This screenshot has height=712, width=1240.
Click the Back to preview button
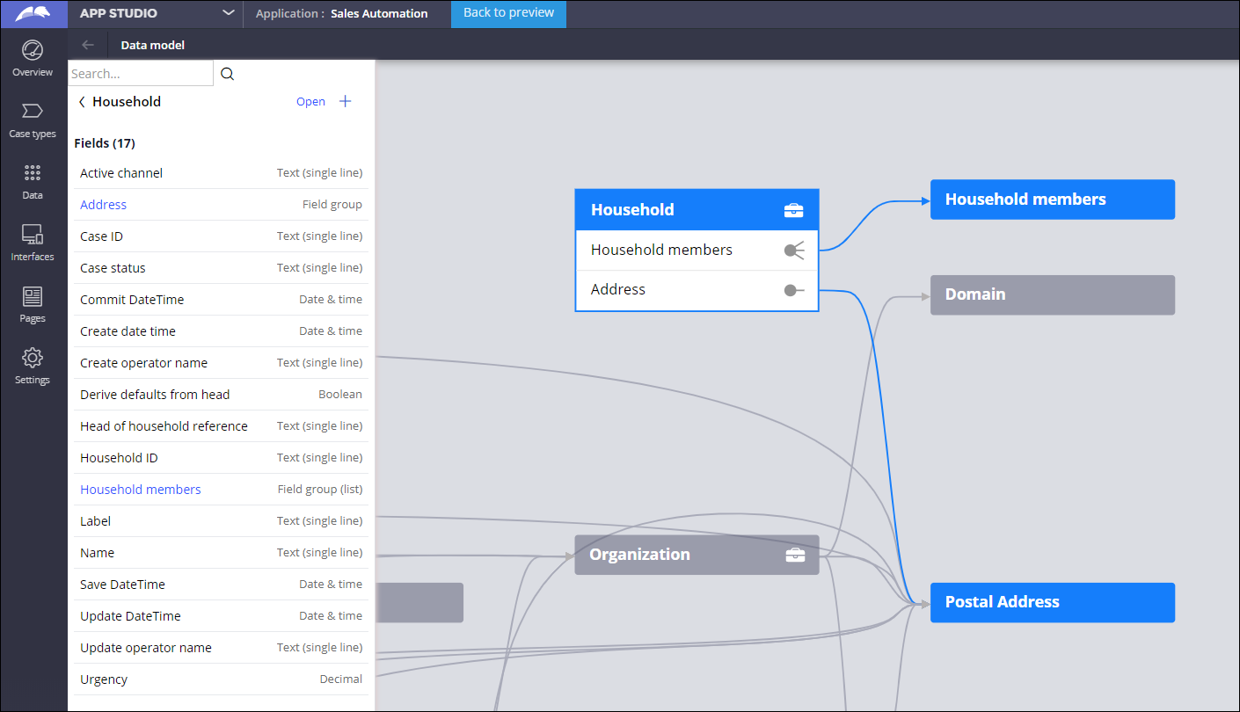point(508,14)
